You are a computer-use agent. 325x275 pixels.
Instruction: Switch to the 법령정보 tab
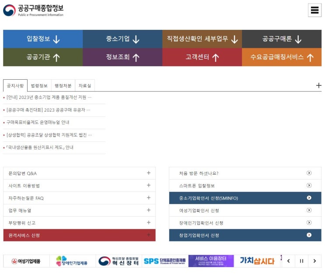[39, 85]
